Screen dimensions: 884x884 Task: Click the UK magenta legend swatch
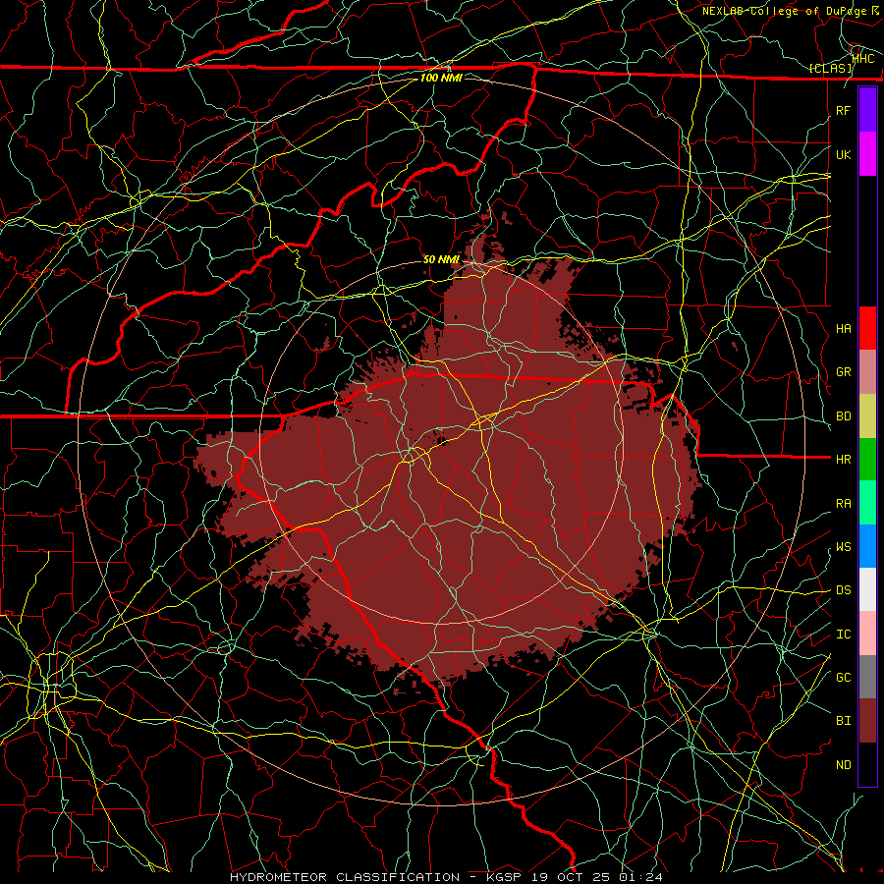click(x=867, y=154)
